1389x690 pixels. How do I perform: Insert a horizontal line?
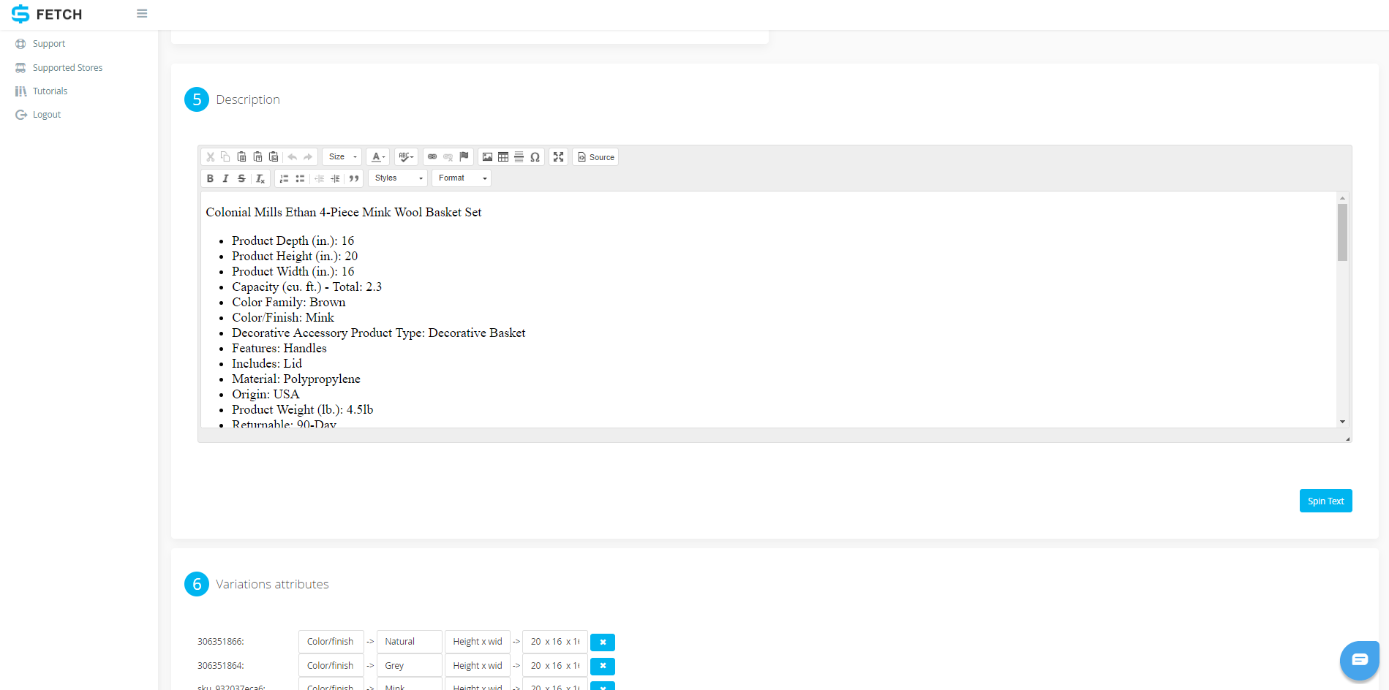tap(519, 157)
